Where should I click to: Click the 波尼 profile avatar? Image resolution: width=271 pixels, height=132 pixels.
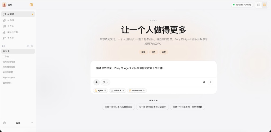click(4, 5)
